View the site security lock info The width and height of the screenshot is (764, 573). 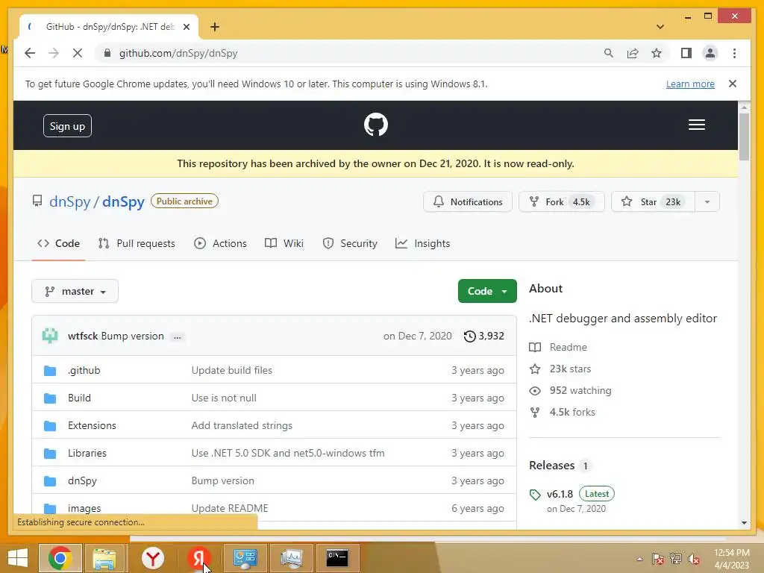(x=107, y=53)
